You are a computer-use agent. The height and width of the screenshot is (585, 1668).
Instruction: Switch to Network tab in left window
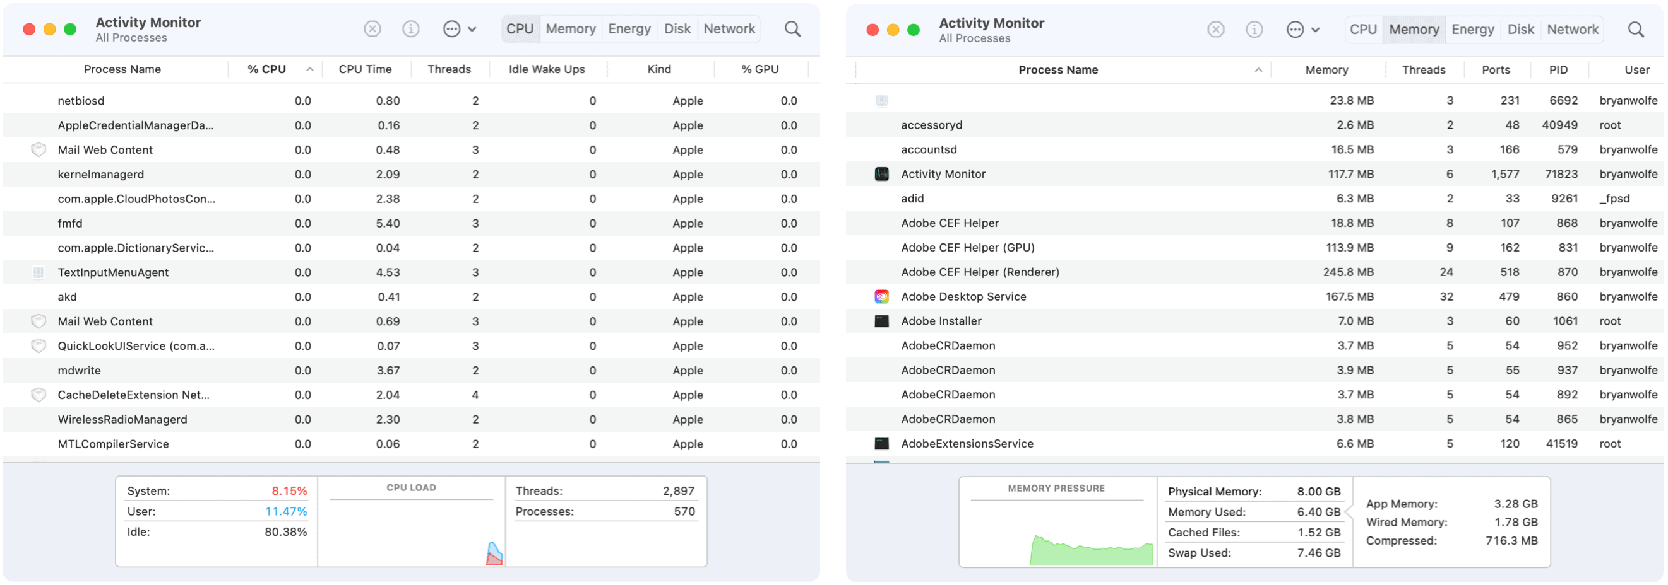coord(729,29)
